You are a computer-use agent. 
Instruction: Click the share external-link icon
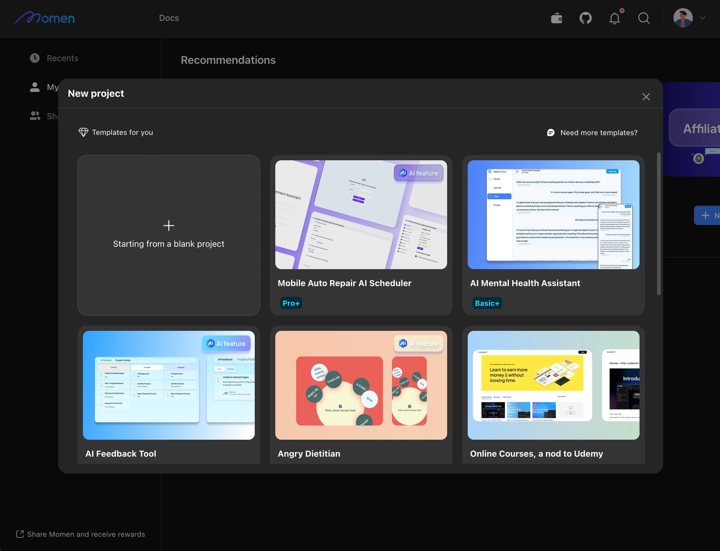(20, 534)
